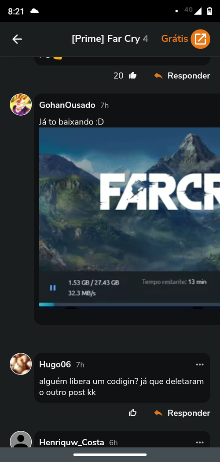This screenshot has width=220, height=462.
Task: Tap 'Já to baixando :D' comment text
Action: point(72,122)
